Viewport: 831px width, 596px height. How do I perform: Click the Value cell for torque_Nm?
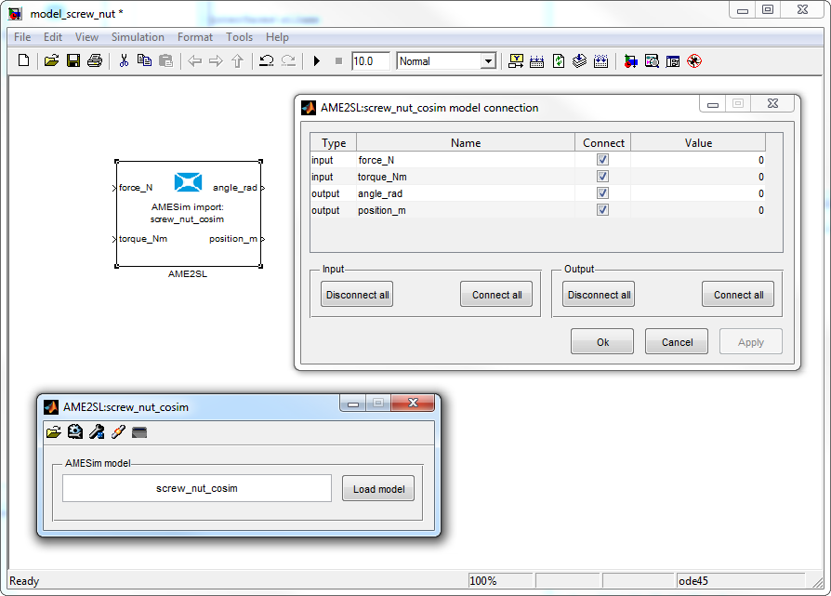coord(698,177)
